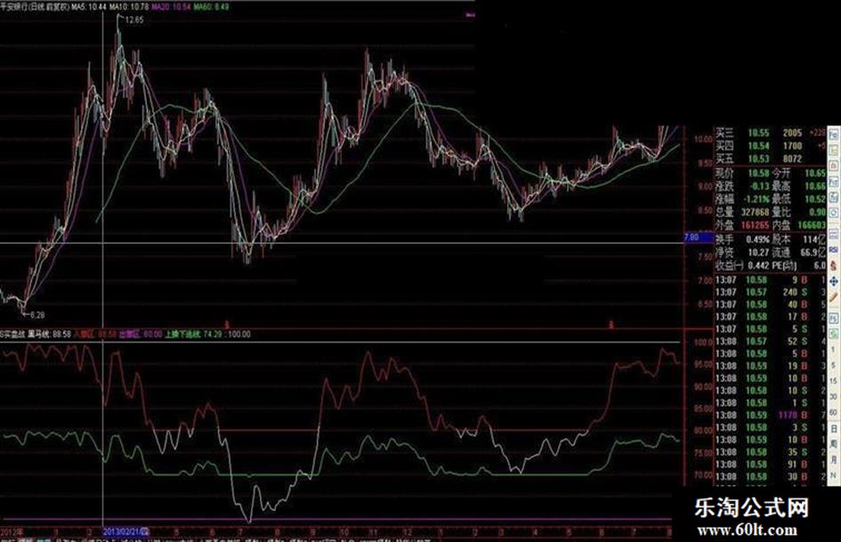This screenshot has height=542, width=841.
Task: Click the 13:08 trade with volume 1170
Action: coord(770,415)
